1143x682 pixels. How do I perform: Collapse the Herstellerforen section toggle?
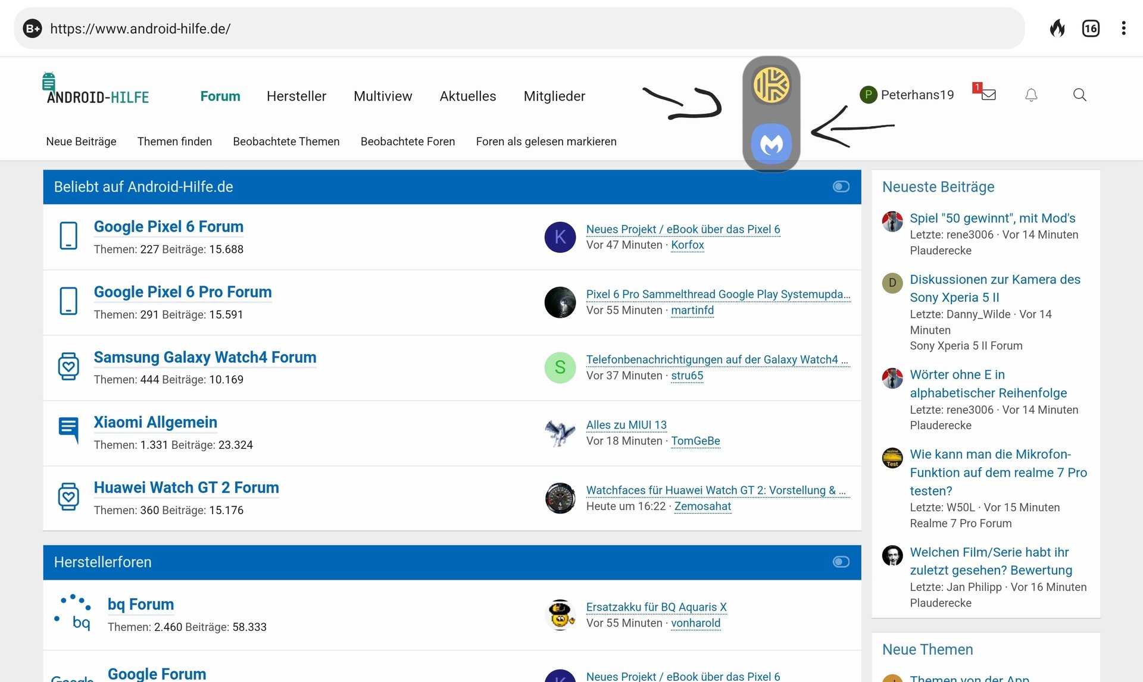841,562
